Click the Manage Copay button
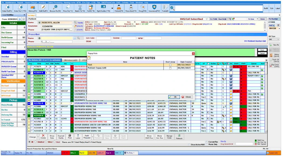Screen dimensions: 283x157 point(169,137)
